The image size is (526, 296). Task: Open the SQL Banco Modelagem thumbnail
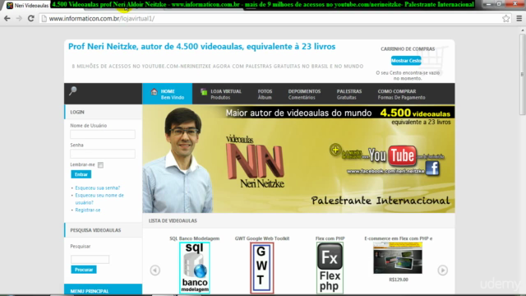(195, 268)
